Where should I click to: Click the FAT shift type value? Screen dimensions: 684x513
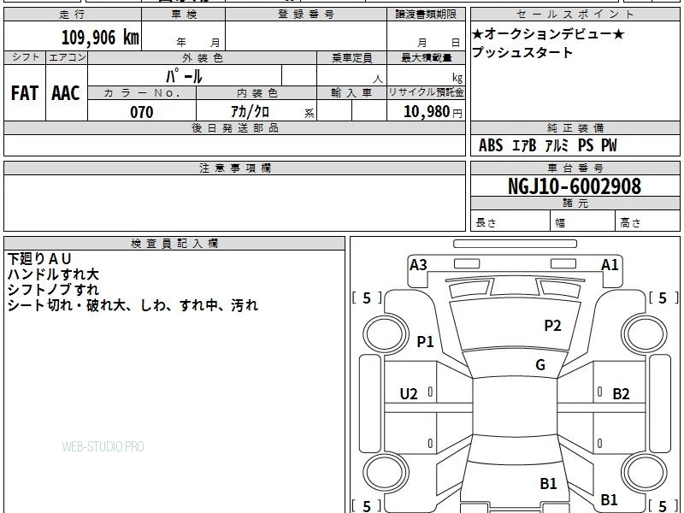click(x=25, y=93)
